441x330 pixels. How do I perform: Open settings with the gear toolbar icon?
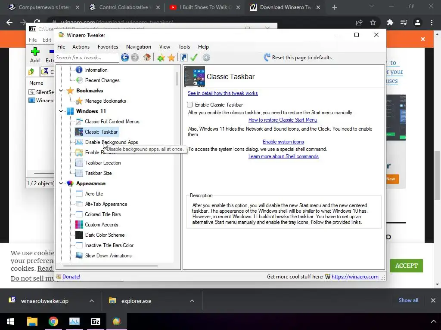tap(206, 58)
